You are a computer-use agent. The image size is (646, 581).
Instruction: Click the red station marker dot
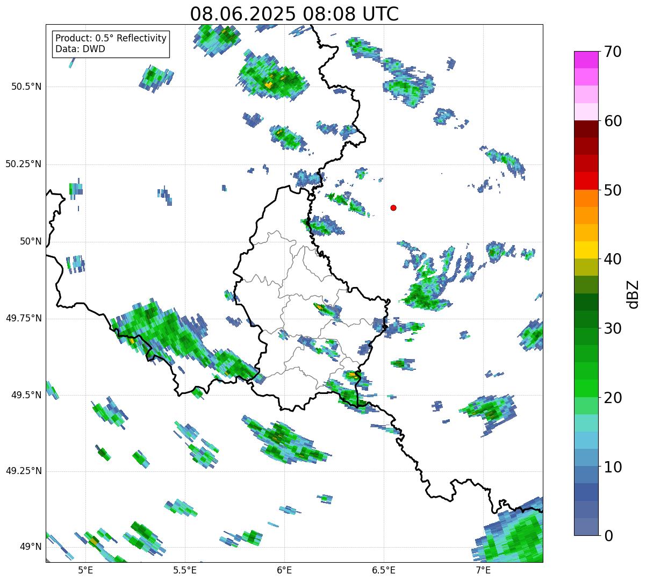coord(393,207)
